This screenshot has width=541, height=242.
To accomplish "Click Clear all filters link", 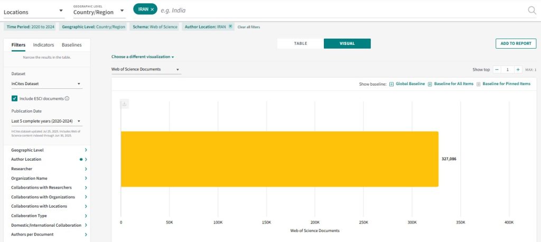I will (249, 27).
